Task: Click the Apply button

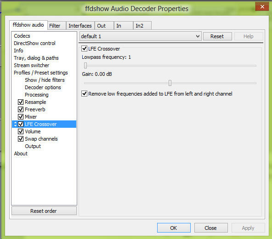Action: [x=248, y=228]
